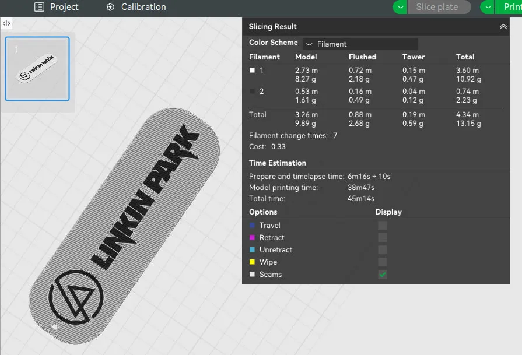Click the Calibration gear icon
The height and width of the screenshot is (355, 522).
click(x=110, y=7)
